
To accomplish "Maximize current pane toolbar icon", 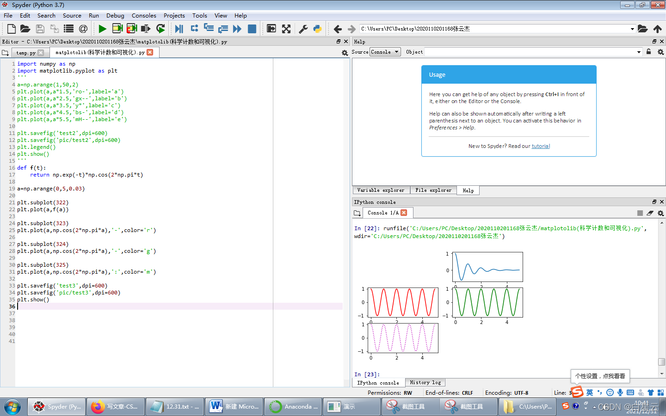I will (271, 29).
